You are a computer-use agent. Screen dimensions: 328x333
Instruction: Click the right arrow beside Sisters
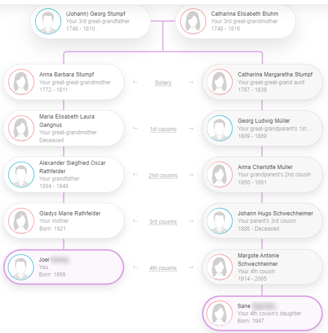pyautogui.click(x=191, y=82)
